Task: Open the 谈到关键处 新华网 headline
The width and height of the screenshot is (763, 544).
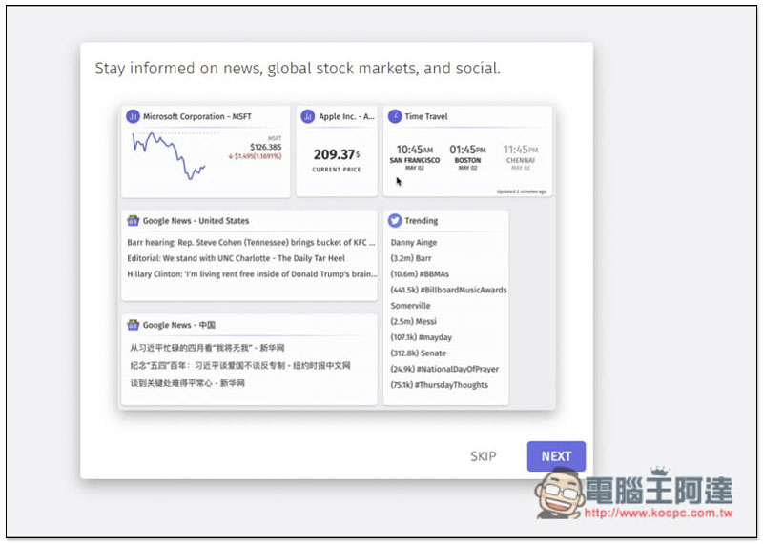Action: [187, 383]
